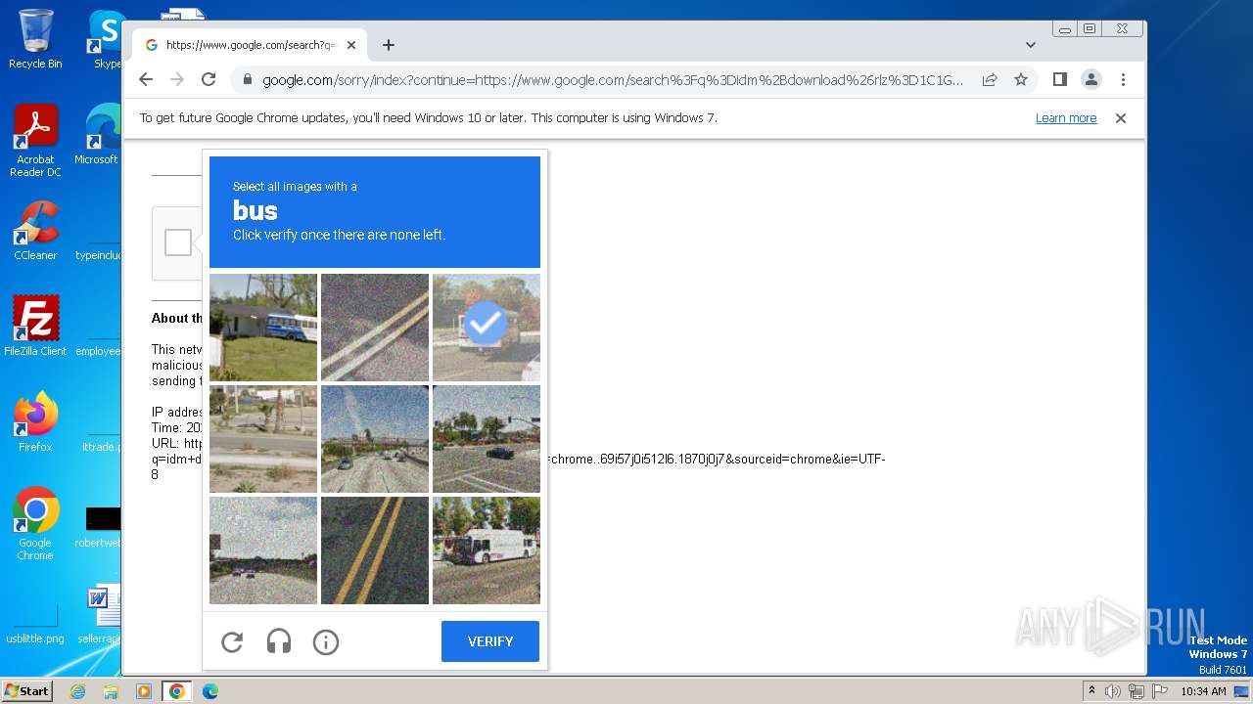Open the clock showing 10:34 AM

[1203, 691]
